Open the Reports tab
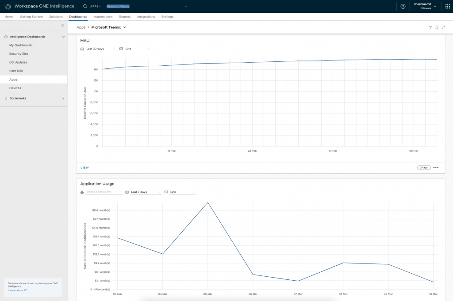Viewport: 453px width, 301px height. tap(125, 17)
